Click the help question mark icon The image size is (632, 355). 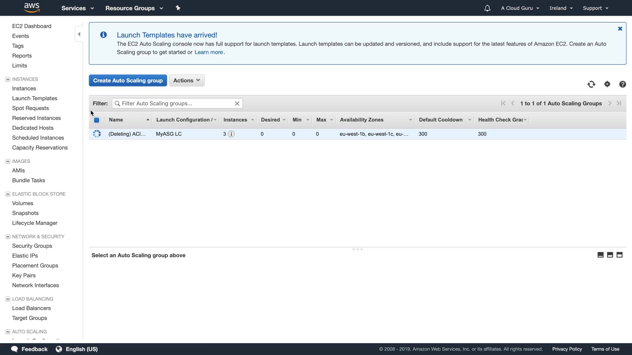[x=622, y=84]
